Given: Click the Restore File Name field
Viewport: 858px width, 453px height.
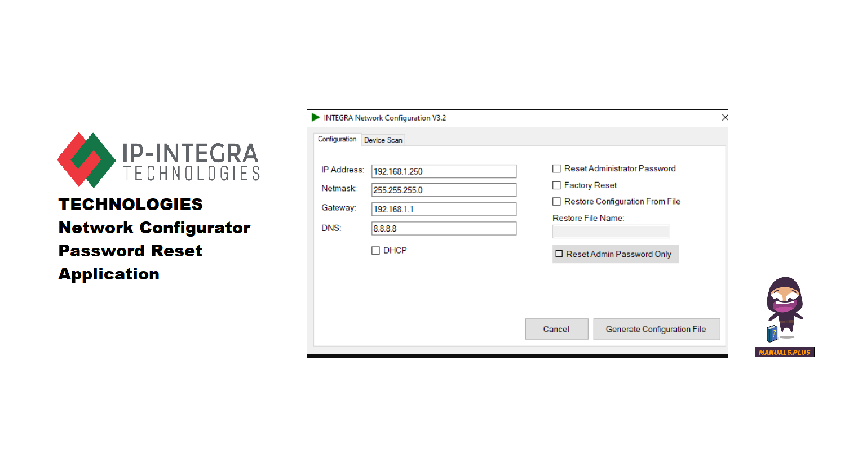Looking at the screenshot, I should point(611,232).
